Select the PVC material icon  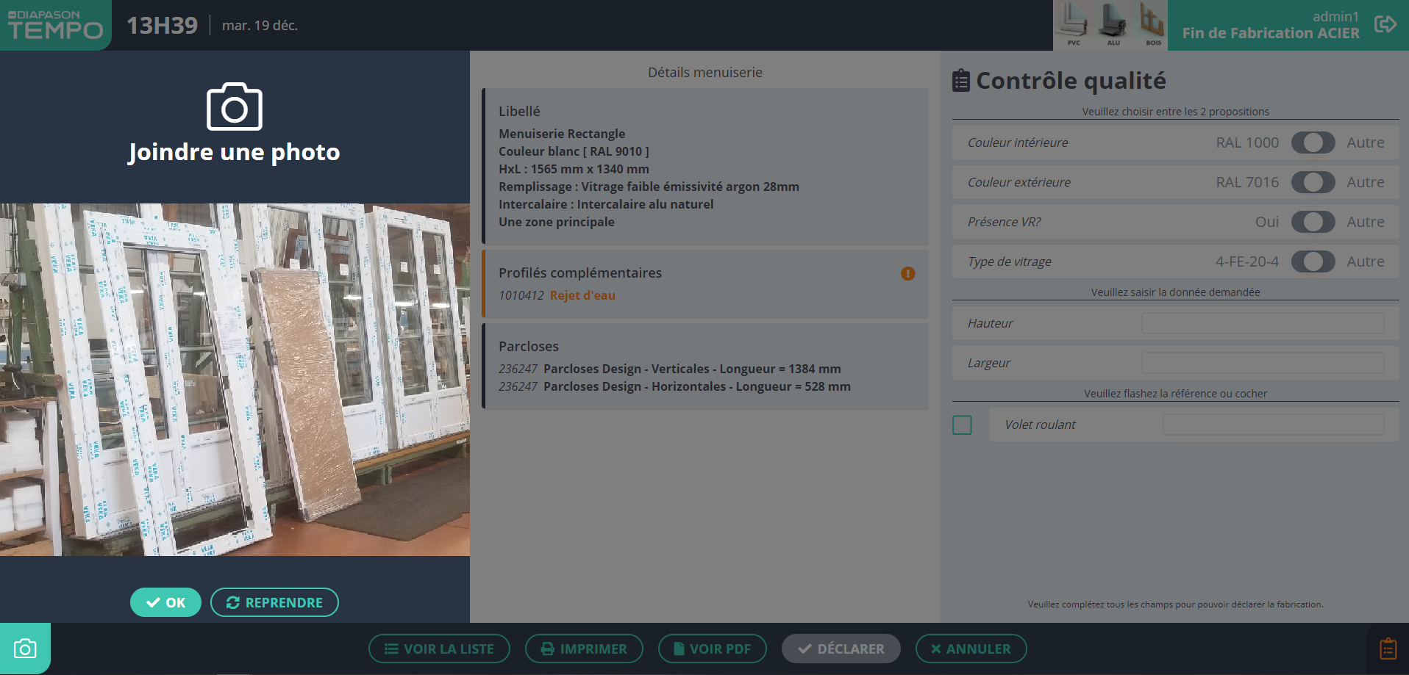coord(1074,25)
